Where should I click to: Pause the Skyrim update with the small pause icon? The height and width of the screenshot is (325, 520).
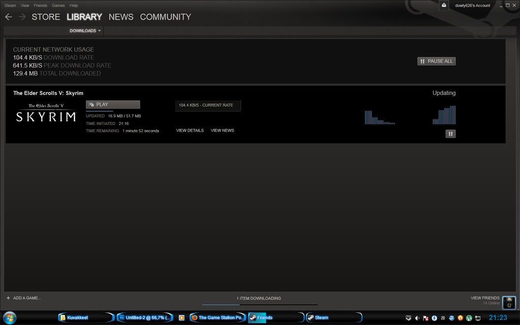tap(450, 134)
